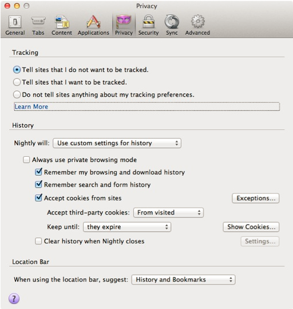The width and height of the screenshot is (293, 309).
Task: Open the 'Accept third-party cookies' dropdown
Action: 168,212
